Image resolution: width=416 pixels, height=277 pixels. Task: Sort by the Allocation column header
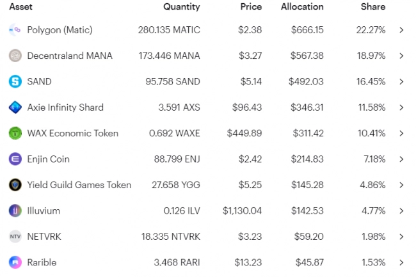pos(302,7)
